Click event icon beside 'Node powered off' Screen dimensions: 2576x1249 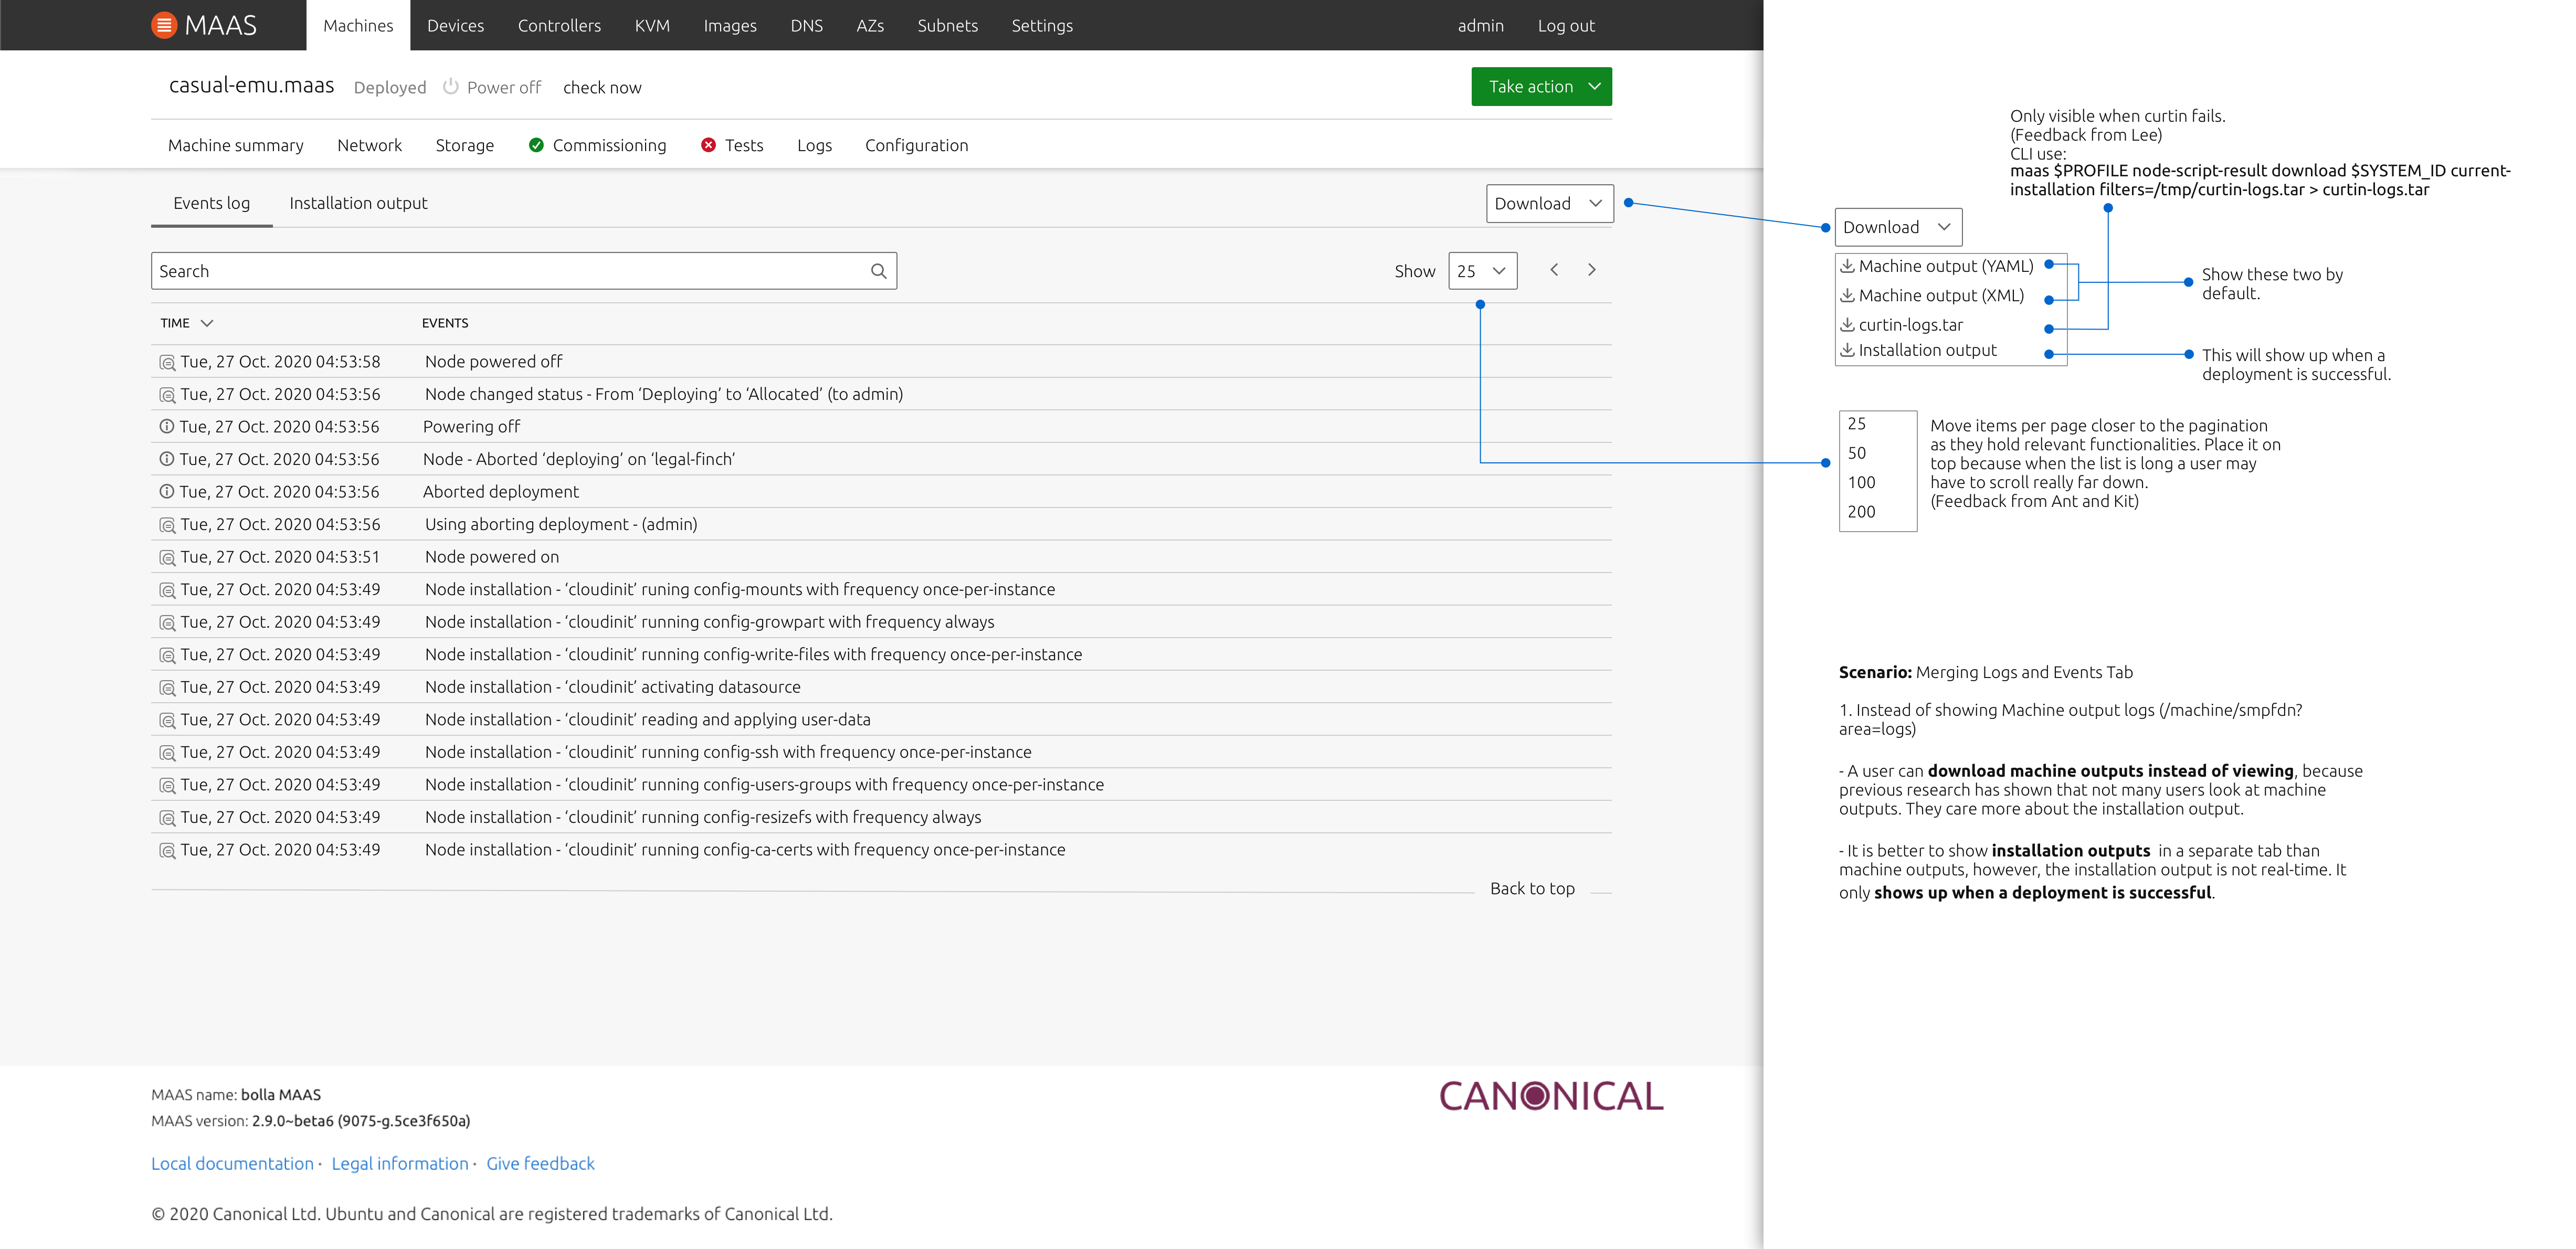point(167,362)
